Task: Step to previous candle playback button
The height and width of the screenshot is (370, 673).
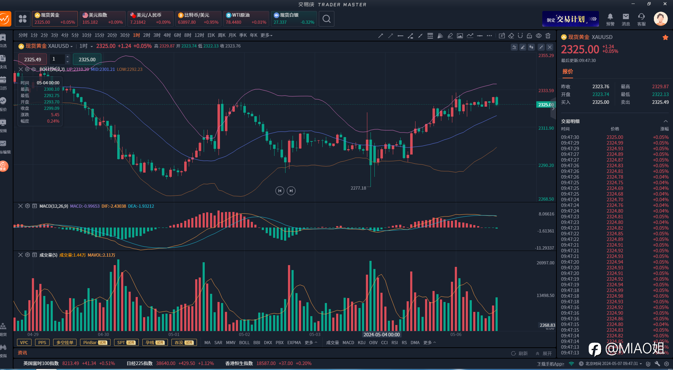Action: click(280, 191)
